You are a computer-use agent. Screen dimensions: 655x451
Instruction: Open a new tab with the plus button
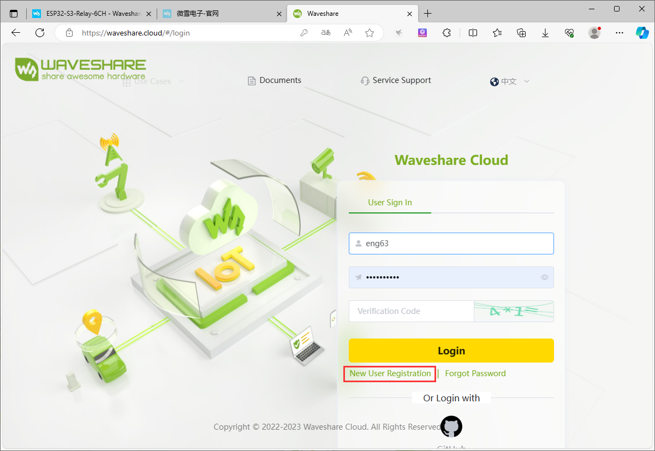[x=428, y=14]
